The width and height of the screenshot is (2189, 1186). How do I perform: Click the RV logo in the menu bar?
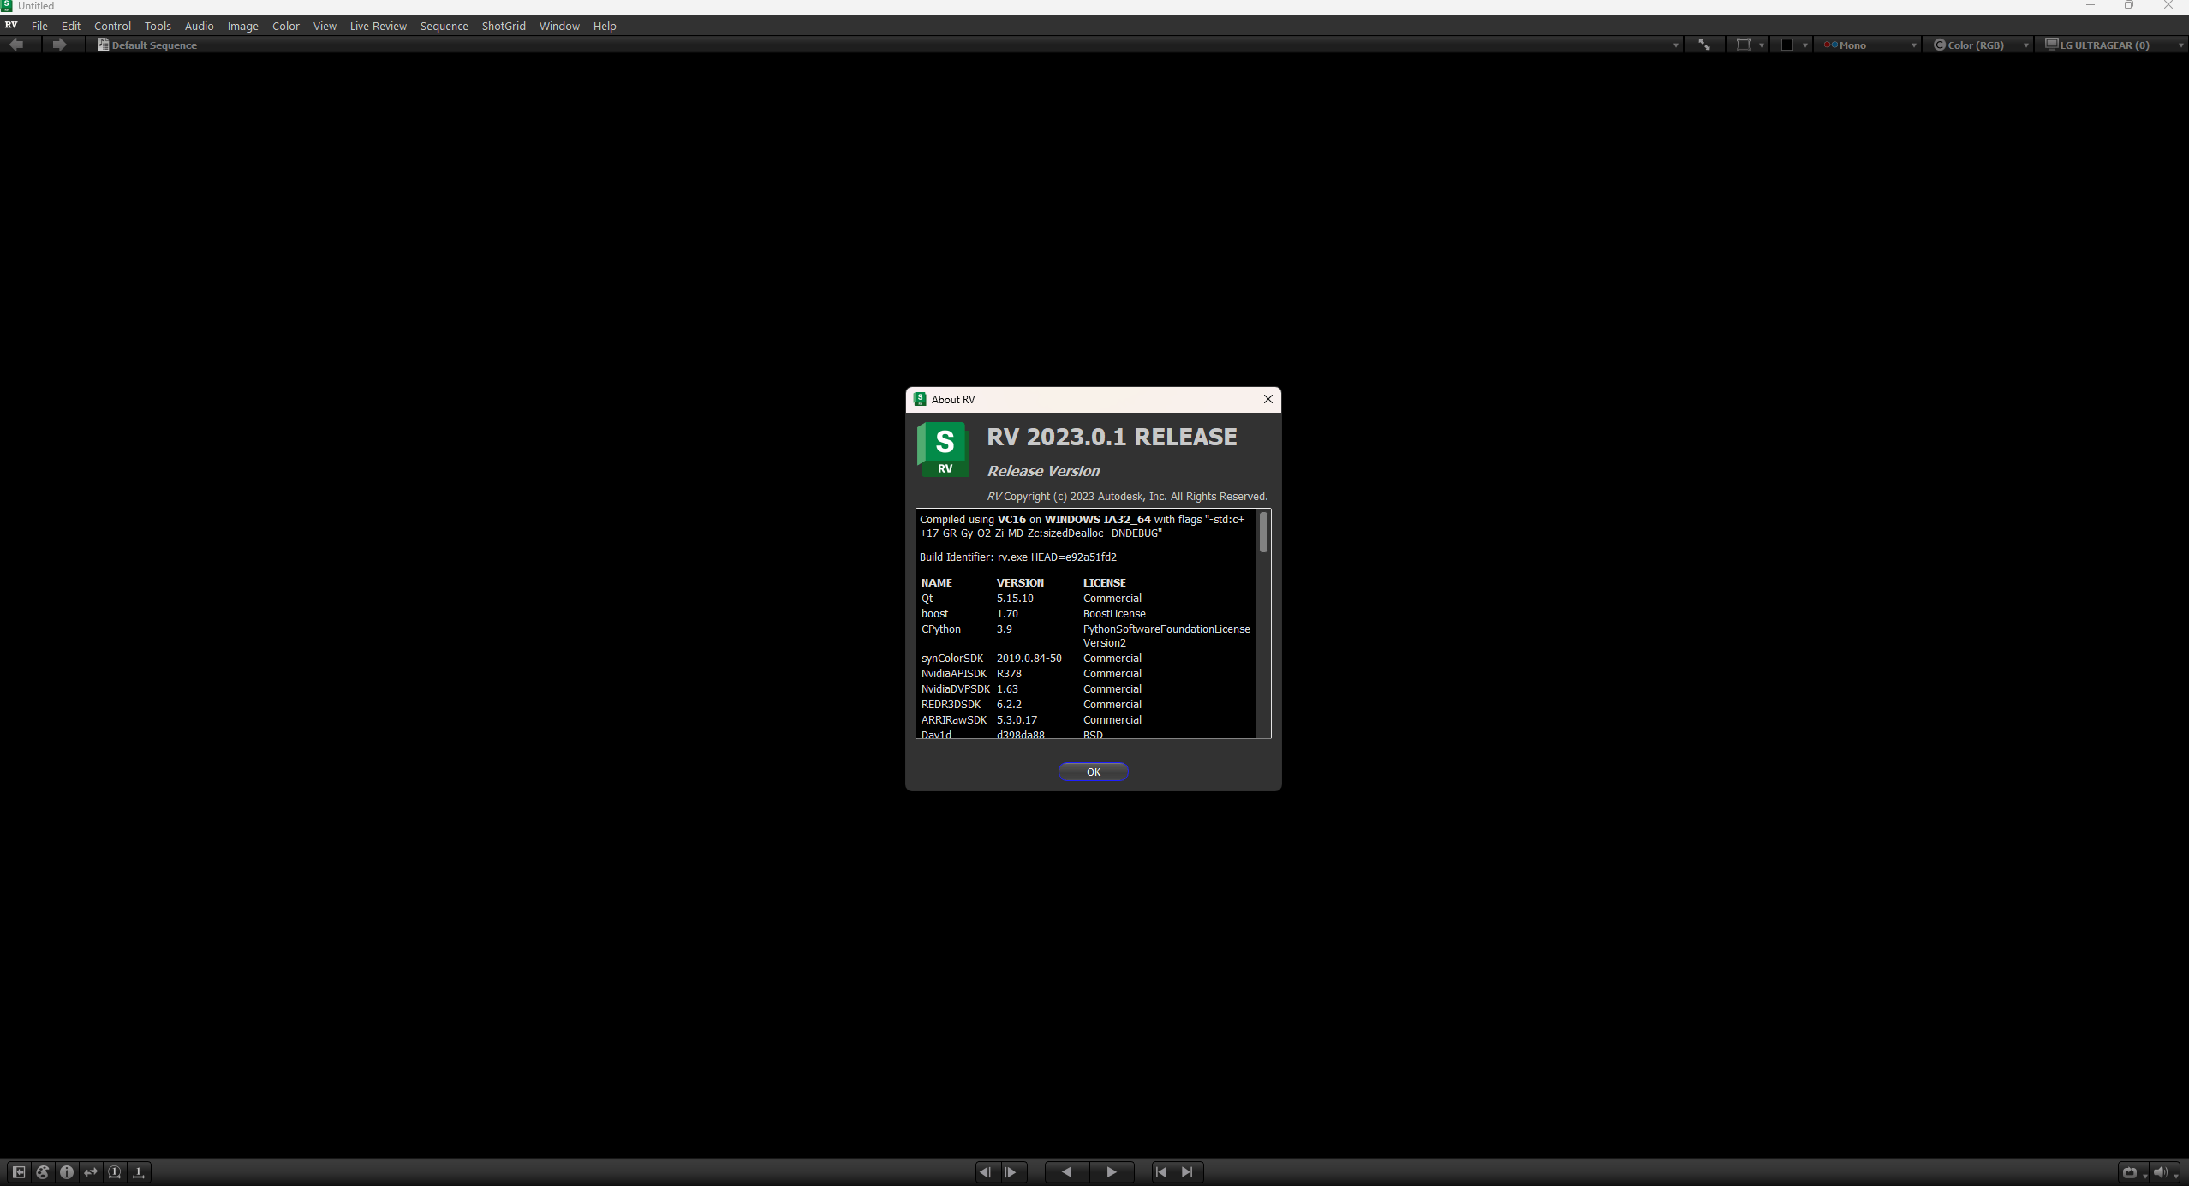11,26
